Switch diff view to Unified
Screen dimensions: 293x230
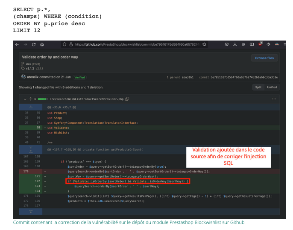click(x=272, y=87)
